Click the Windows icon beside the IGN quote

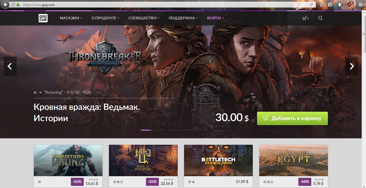35,92
